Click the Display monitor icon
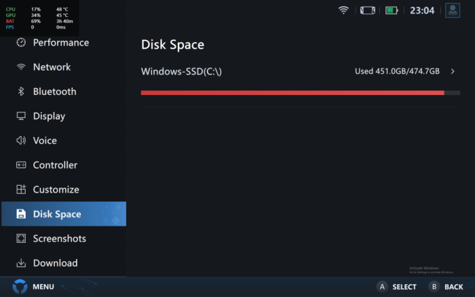Image resolution: width=475 pixels, height=297 pixels. pyautogui.click(x=21, y=116)
